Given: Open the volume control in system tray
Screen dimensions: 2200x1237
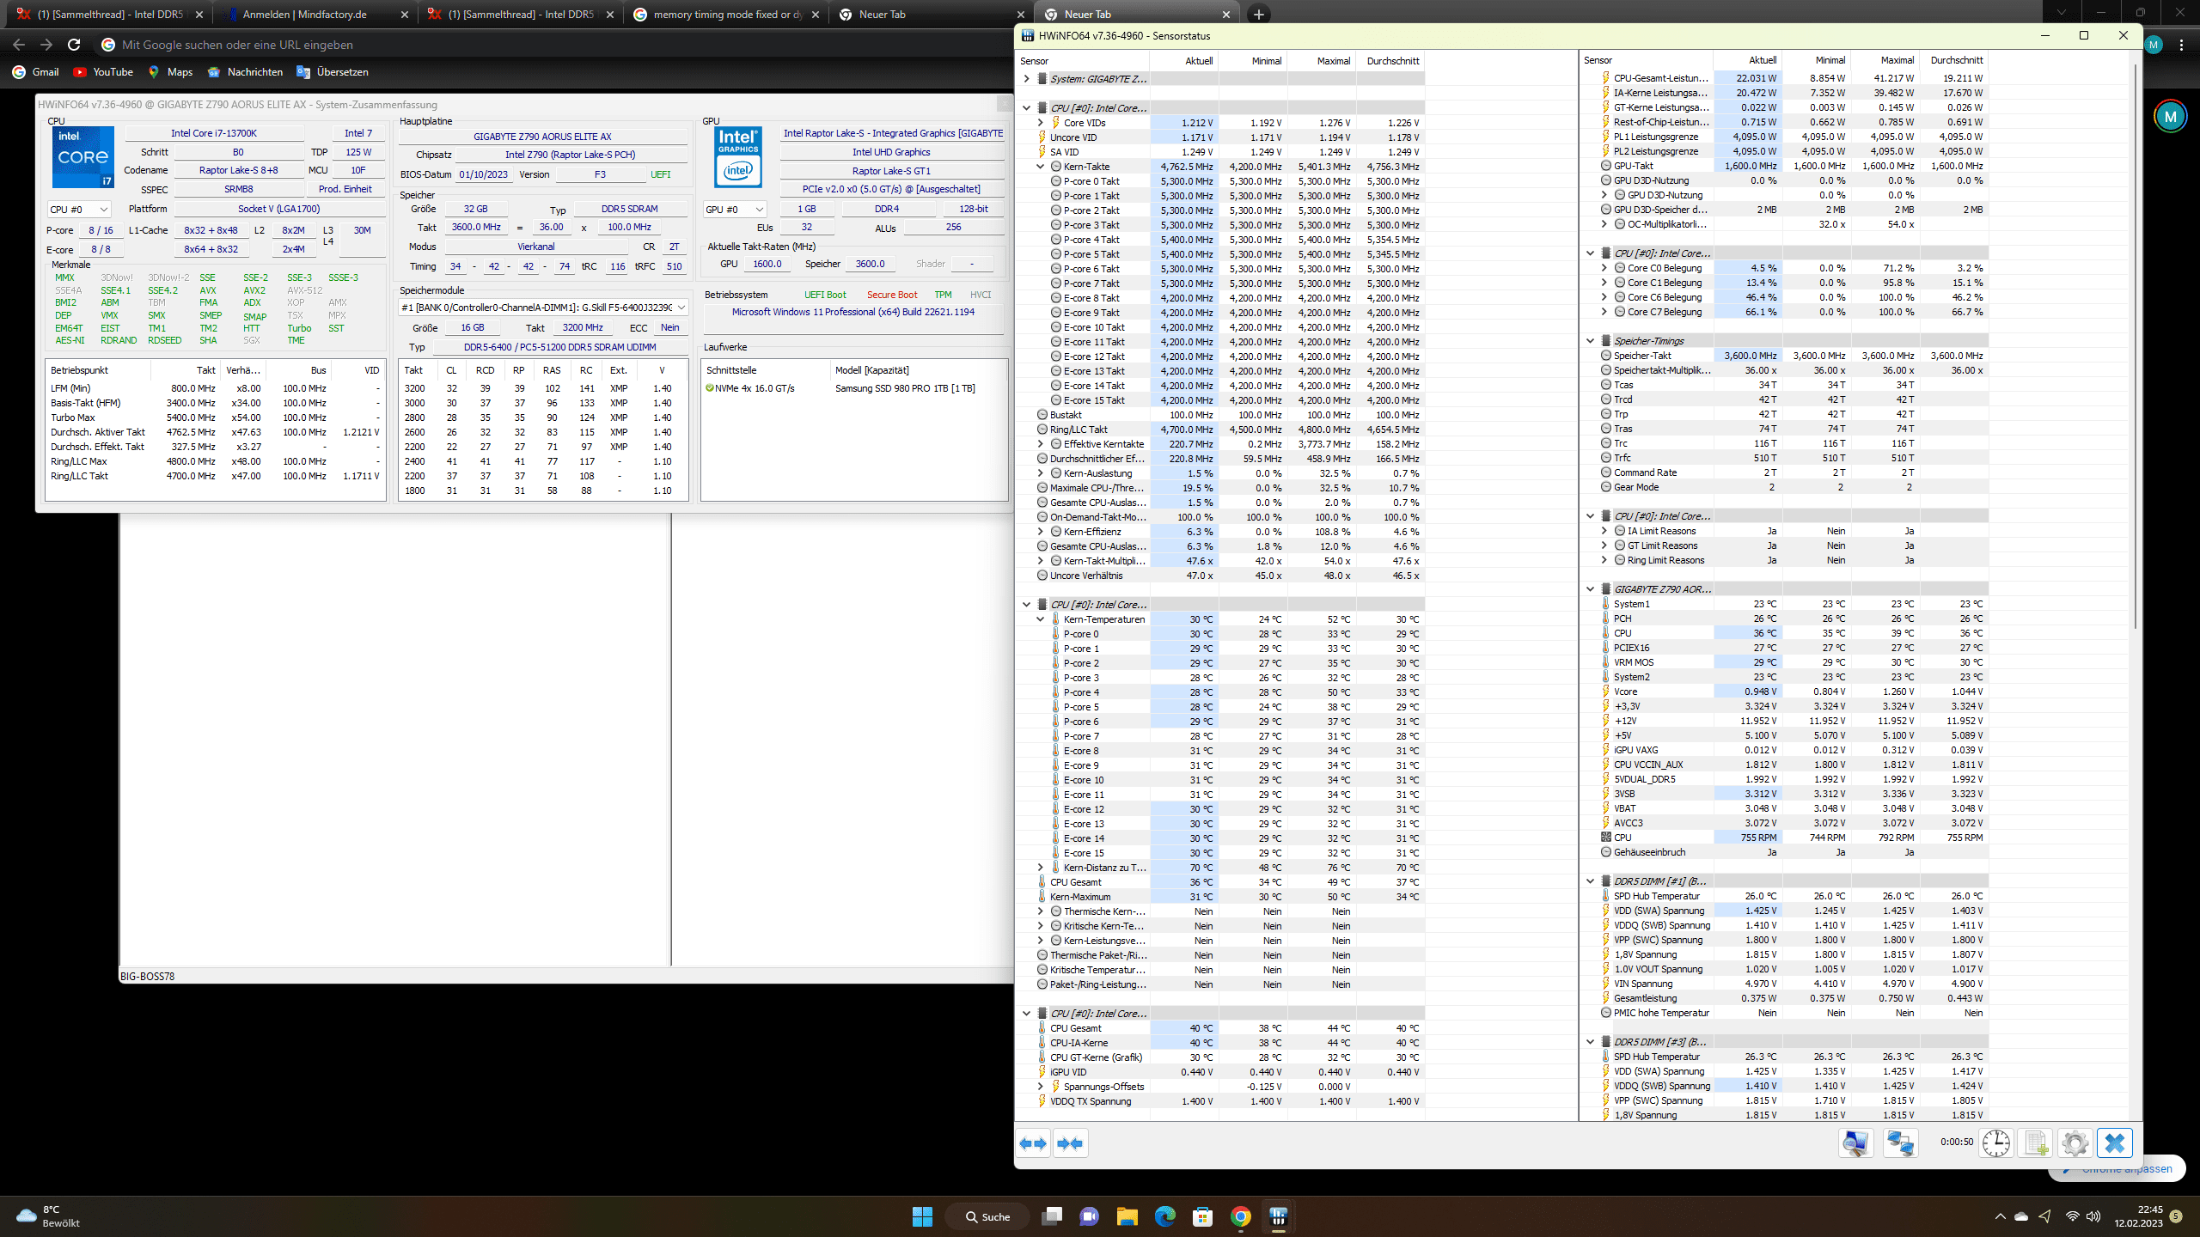Looking at the screenshot, I should [x=2093, y=1216].
